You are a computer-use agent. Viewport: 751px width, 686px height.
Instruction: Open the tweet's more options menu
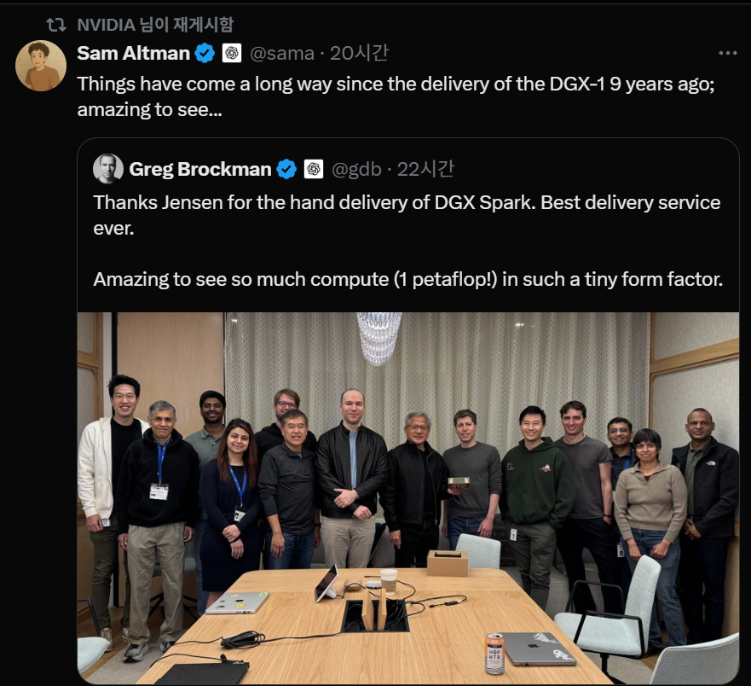tap(727, 53)
